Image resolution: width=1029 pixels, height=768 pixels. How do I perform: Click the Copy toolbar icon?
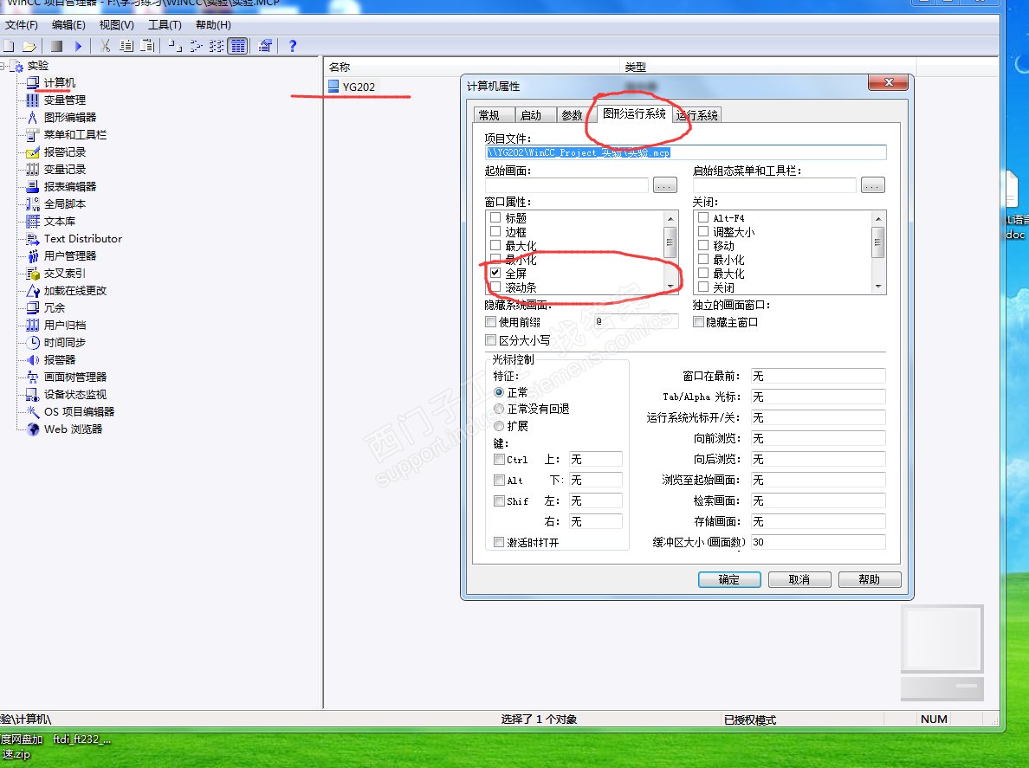click(126, 46)
